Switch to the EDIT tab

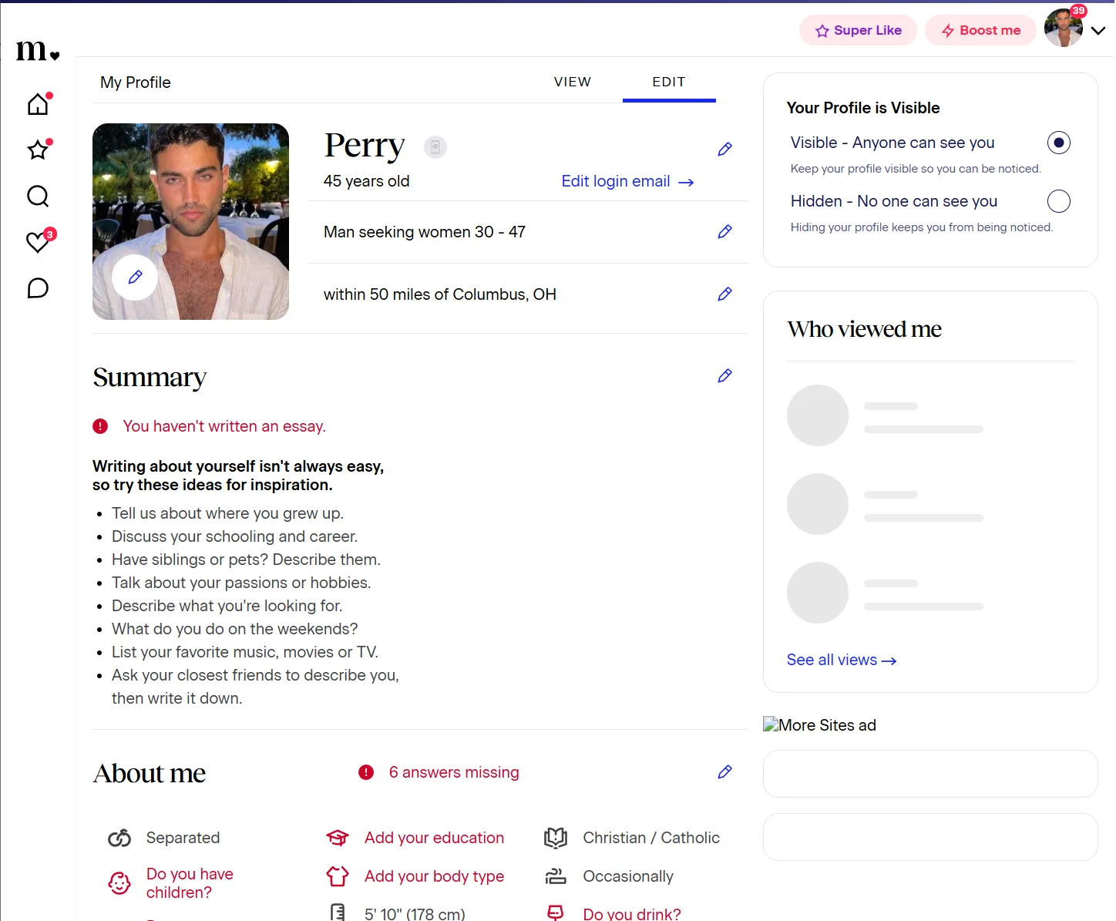click(669, 82)
